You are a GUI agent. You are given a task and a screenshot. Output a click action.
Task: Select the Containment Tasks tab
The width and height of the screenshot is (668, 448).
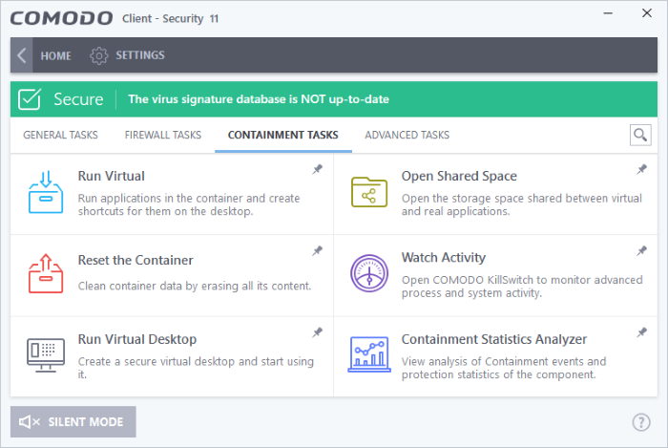282,135
